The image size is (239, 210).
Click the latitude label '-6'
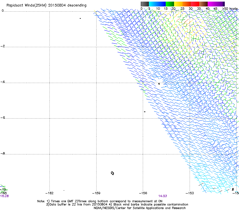click(x=3, y=118)
